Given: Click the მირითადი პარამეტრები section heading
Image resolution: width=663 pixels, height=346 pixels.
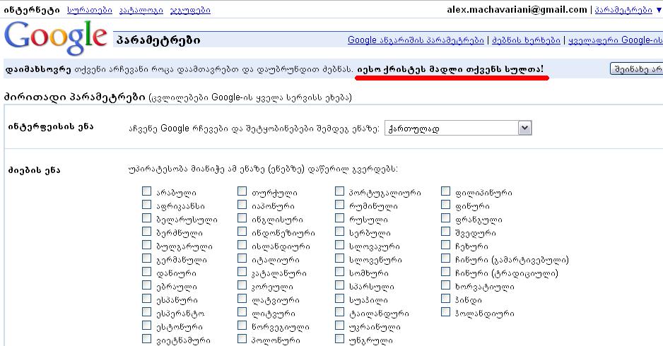Looking at the screenshot, I should coord(74,97).
